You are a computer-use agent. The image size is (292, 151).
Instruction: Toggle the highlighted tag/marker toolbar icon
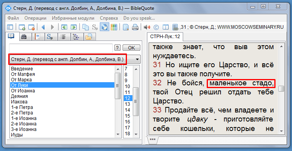point(105,27)
